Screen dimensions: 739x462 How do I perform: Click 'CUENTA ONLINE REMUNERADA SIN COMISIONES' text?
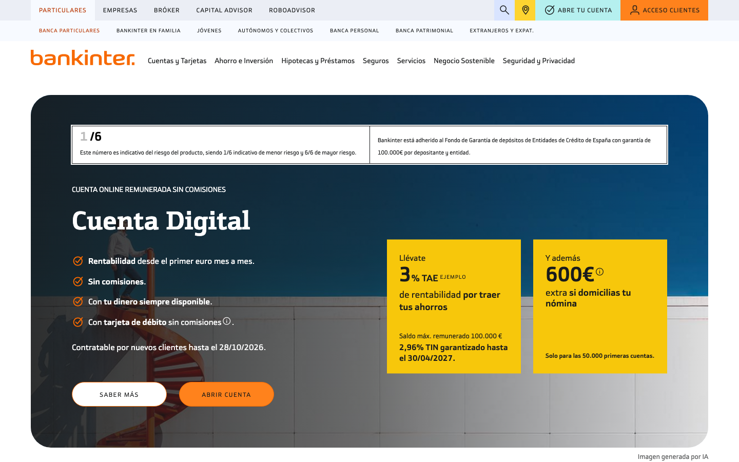[x=149, y=189]
